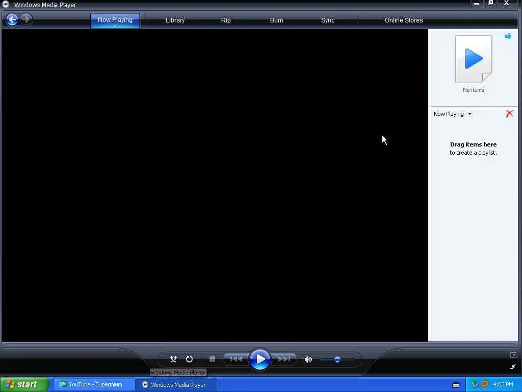Click the No items playlist thumbnail
This screenshot has height=392, width=522.
pos(474,59)
